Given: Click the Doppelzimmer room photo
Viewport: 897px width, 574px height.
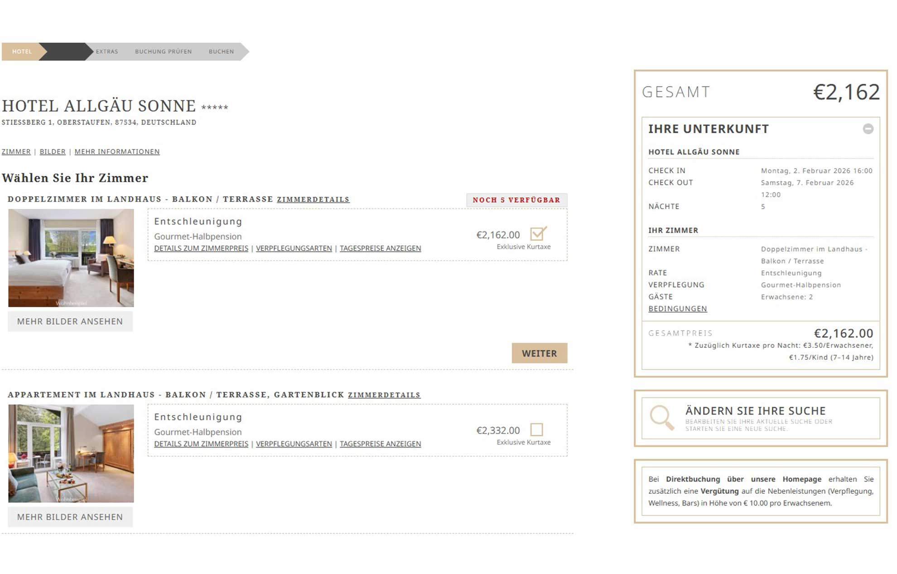Looking at the screenshot, I should 71,258.
